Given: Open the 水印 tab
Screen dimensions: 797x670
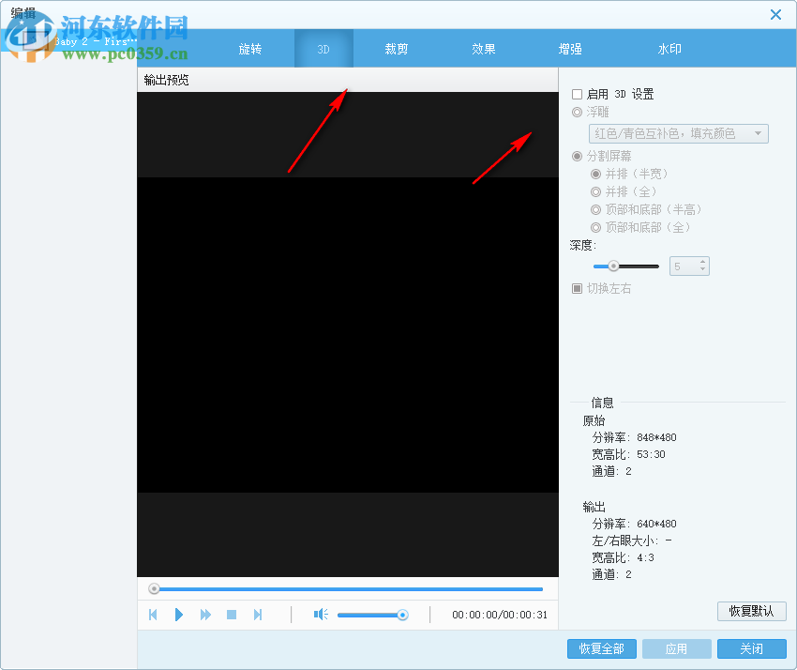Looking at the screenshot, I should point(669,49).
